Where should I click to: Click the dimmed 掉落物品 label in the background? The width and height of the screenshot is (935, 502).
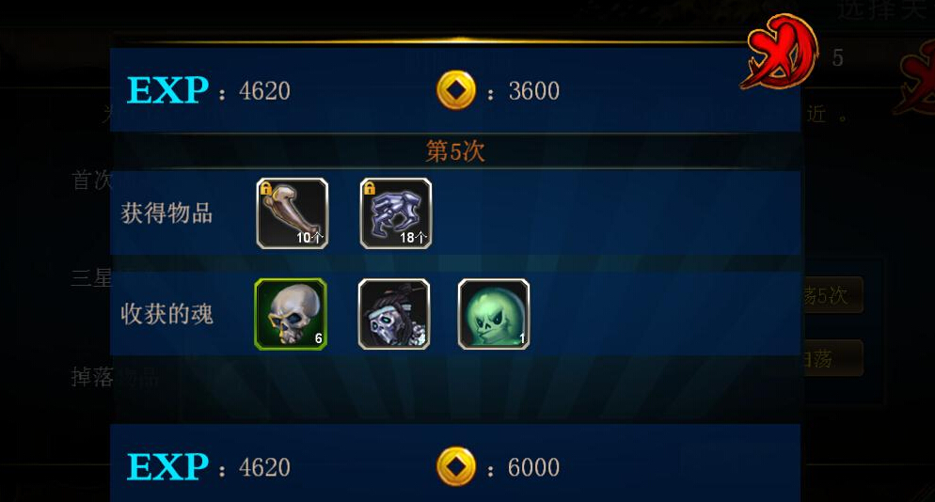(x=115, y=377)
